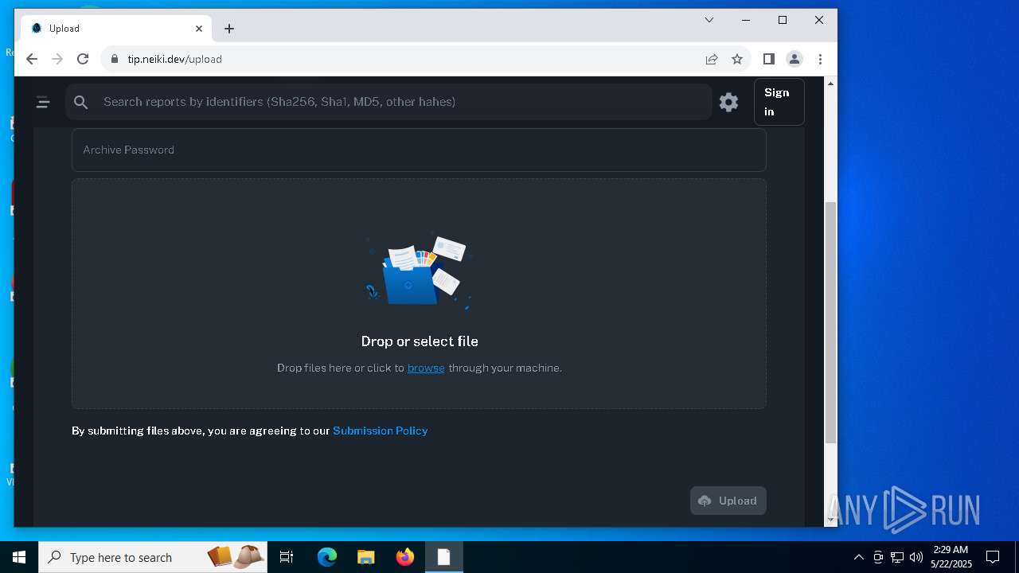The image size is (1019, 573).
Task: Click the scrollbar up arrow
Action: (830, 84)
